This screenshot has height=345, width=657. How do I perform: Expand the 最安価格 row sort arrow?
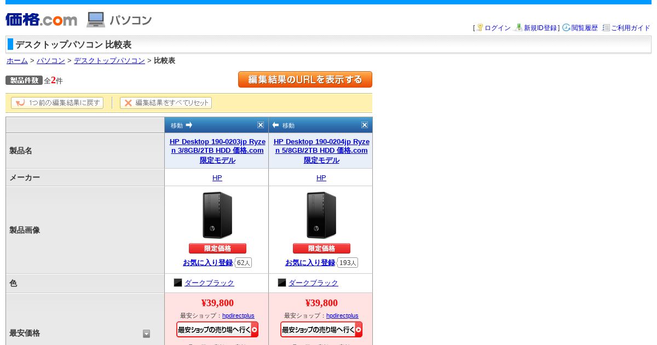[x=146, y=334]
